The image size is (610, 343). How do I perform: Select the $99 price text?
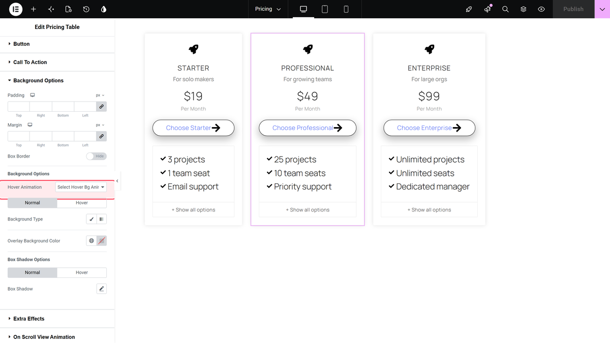pyautogui.click(x=430, y=96)
